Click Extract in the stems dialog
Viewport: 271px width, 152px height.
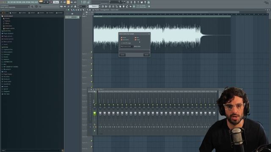click(x=147, y=54)
